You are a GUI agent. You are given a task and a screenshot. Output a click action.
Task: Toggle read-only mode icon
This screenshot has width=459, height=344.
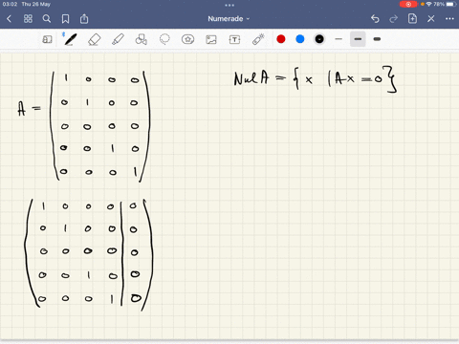coord(47,39)
